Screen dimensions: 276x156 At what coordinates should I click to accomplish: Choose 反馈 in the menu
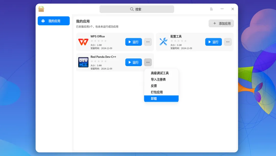click(161, 86)
